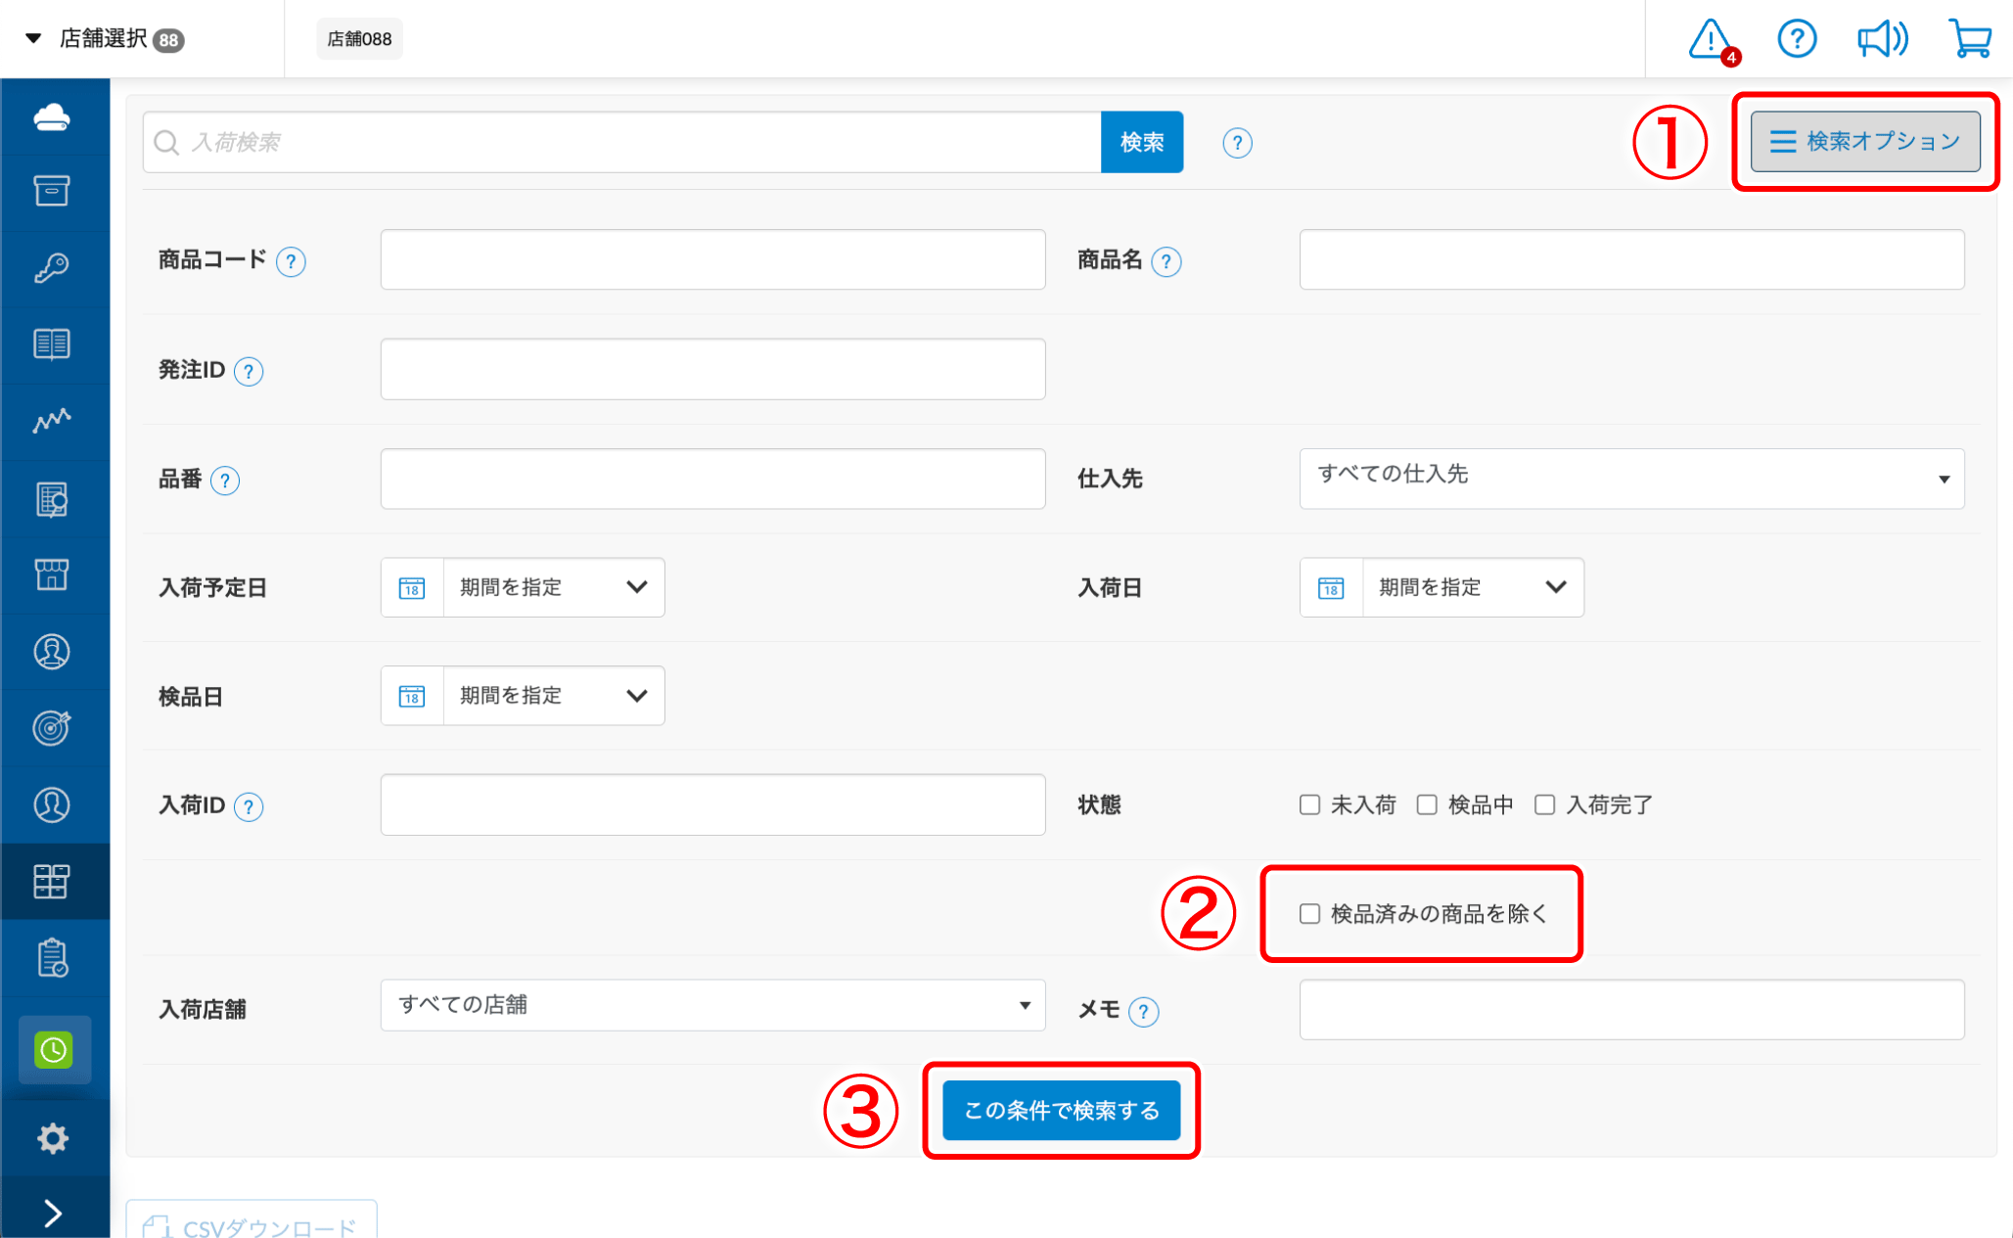This screenshot has width=2013, height=1238.
Task: Open the 入荷店舗 store dropdown
Action: click(x=712, y=1005)
